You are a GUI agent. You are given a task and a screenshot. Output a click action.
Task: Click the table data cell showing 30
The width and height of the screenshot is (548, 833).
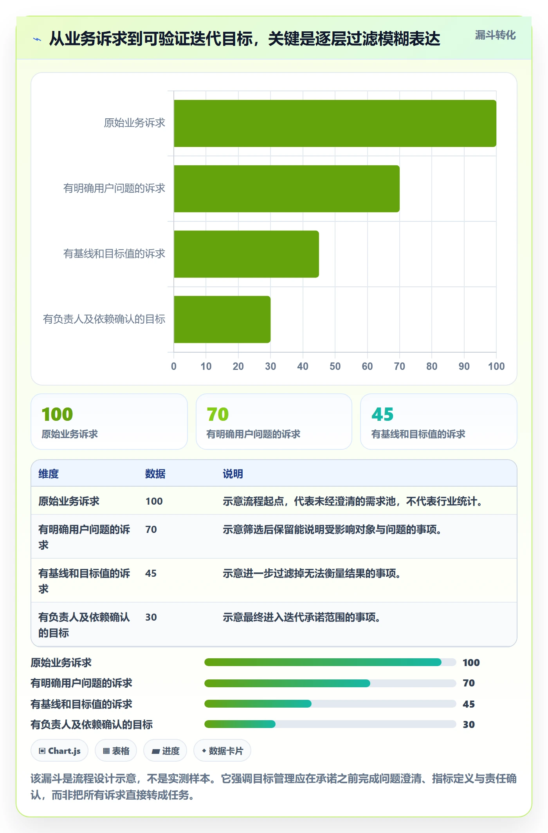tap(151, 617)
